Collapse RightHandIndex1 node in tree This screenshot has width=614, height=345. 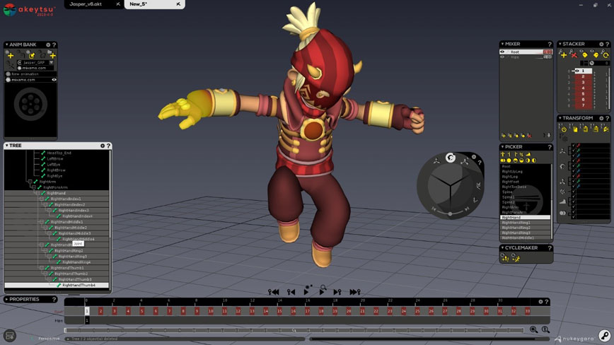click(42, 199)
